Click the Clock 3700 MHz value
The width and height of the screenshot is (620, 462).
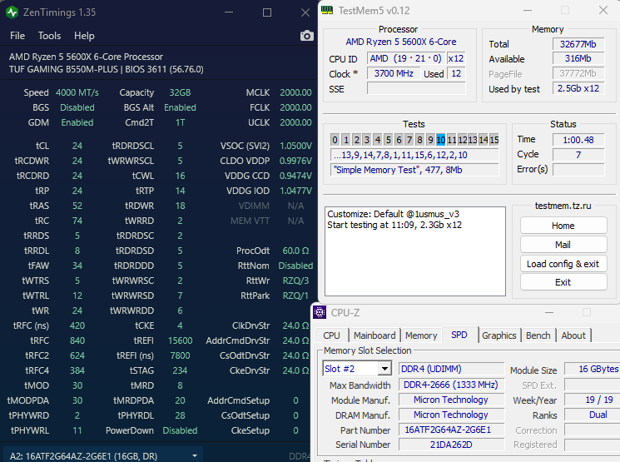[x=394, y=73]
